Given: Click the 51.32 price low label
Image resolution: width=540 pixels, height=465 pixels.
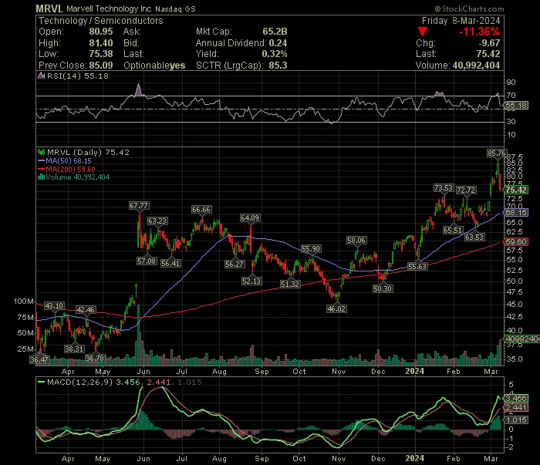Looking at the screenshot, I should coord(290,284).
